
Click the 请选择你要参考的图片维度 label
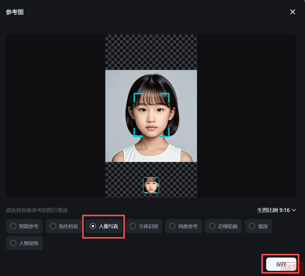point(37,210)
